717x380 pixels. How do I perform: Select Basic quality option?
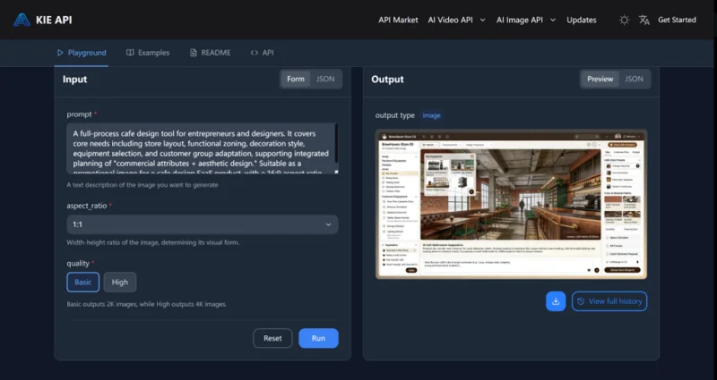(82, 283)
